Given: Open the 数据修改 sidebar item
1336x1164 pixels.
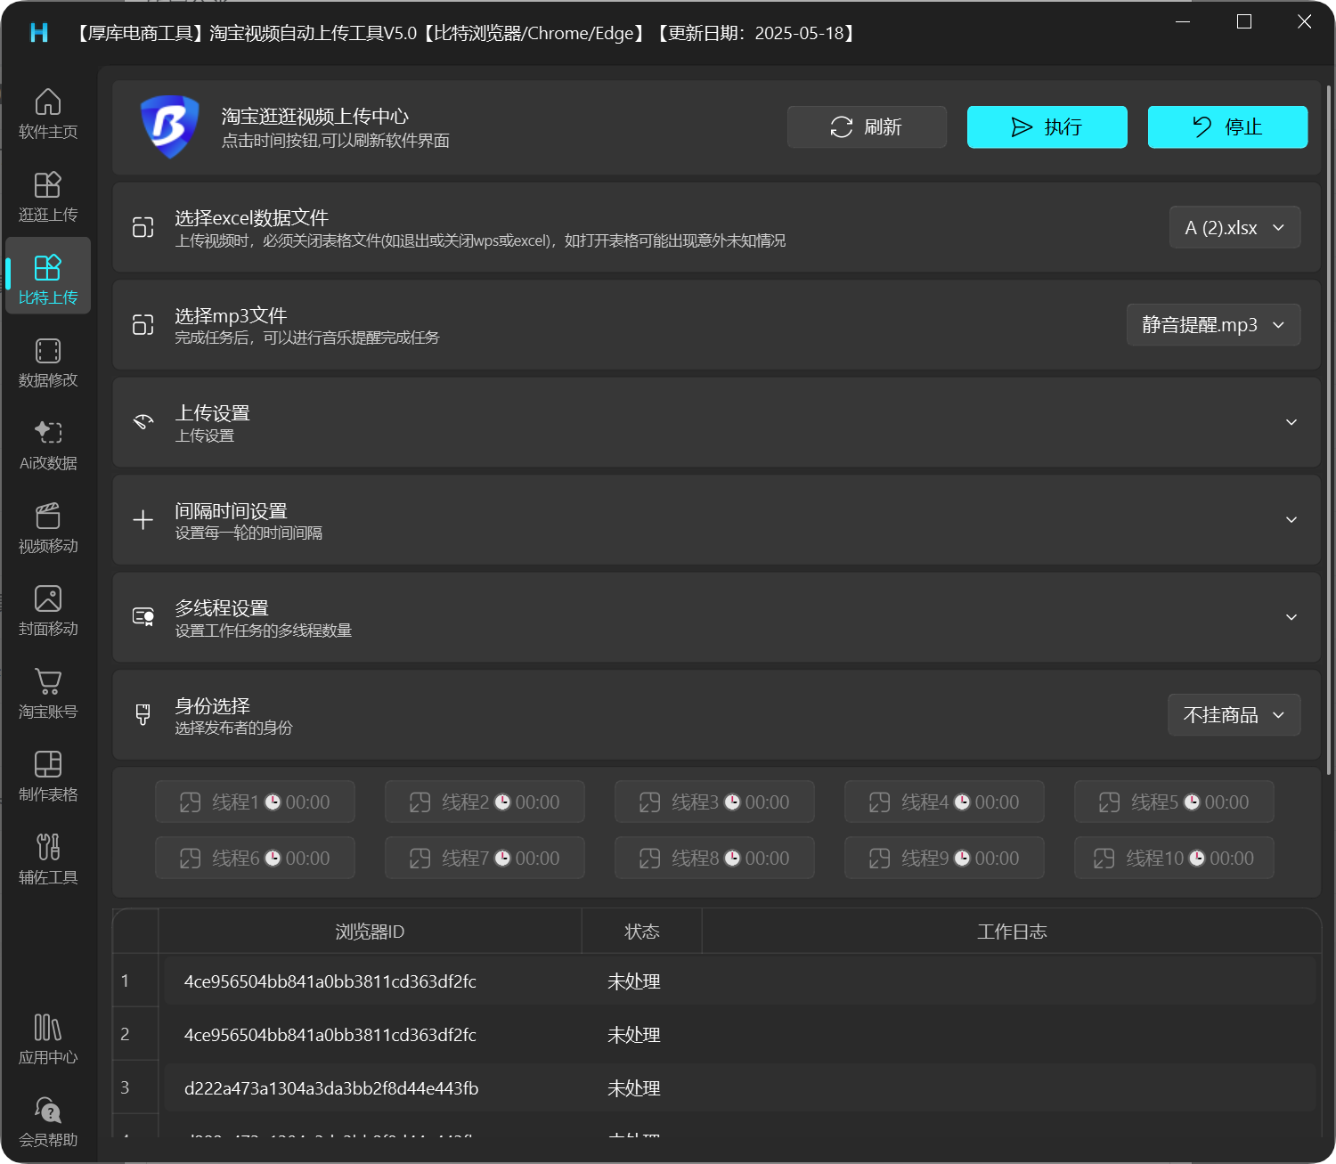Looking at the screenshot, I should pyautogui.click(x=48, y=362).
